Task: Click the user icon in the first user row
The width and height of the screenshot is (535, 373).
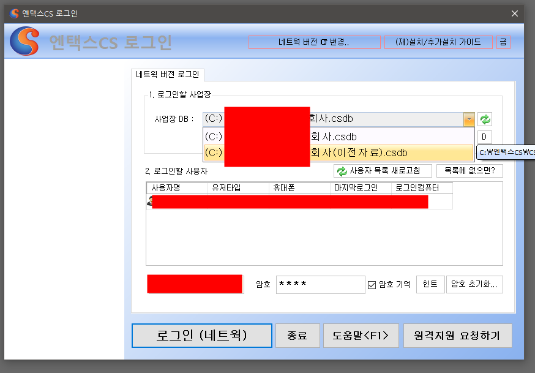Action: pyautogui.click(x=149, y=201)
